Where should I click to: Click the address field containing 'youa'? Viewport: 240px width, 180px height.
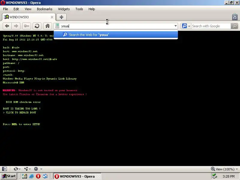coord(116,26)
